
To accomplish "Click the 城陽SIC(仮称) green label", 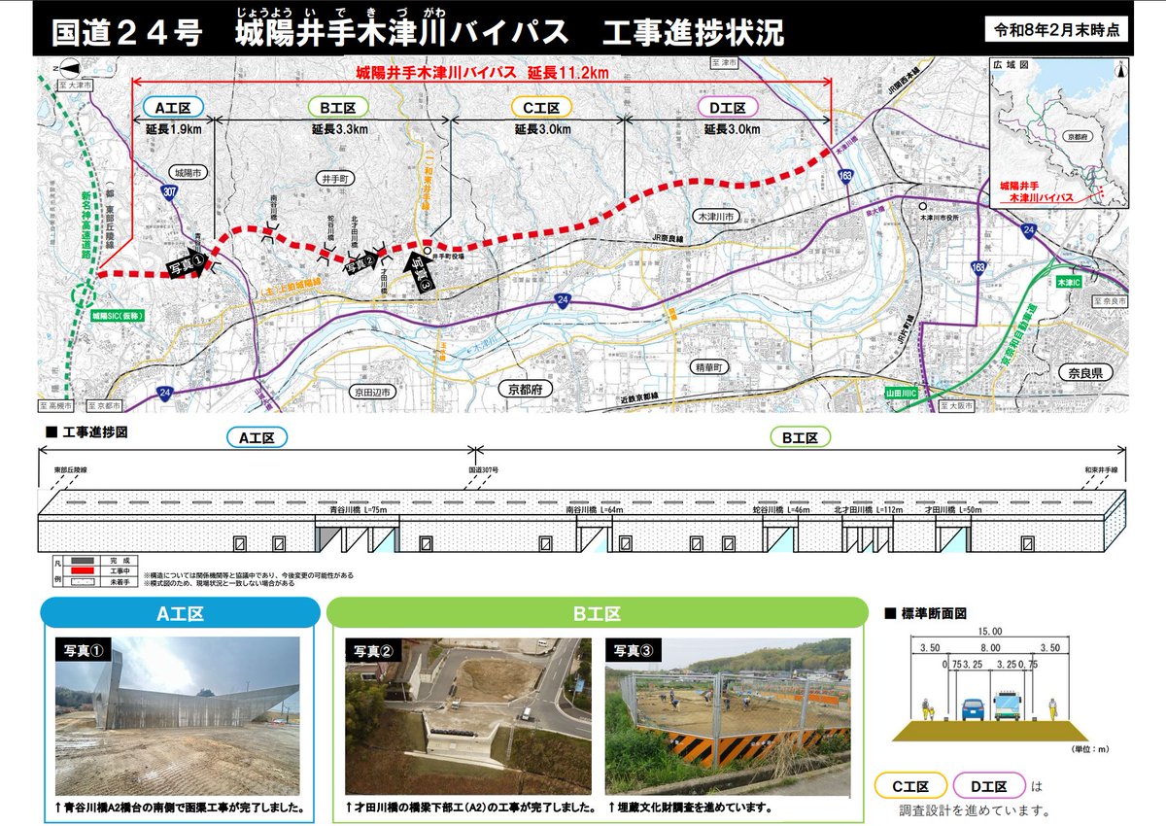I will click(x=117, y=316).
